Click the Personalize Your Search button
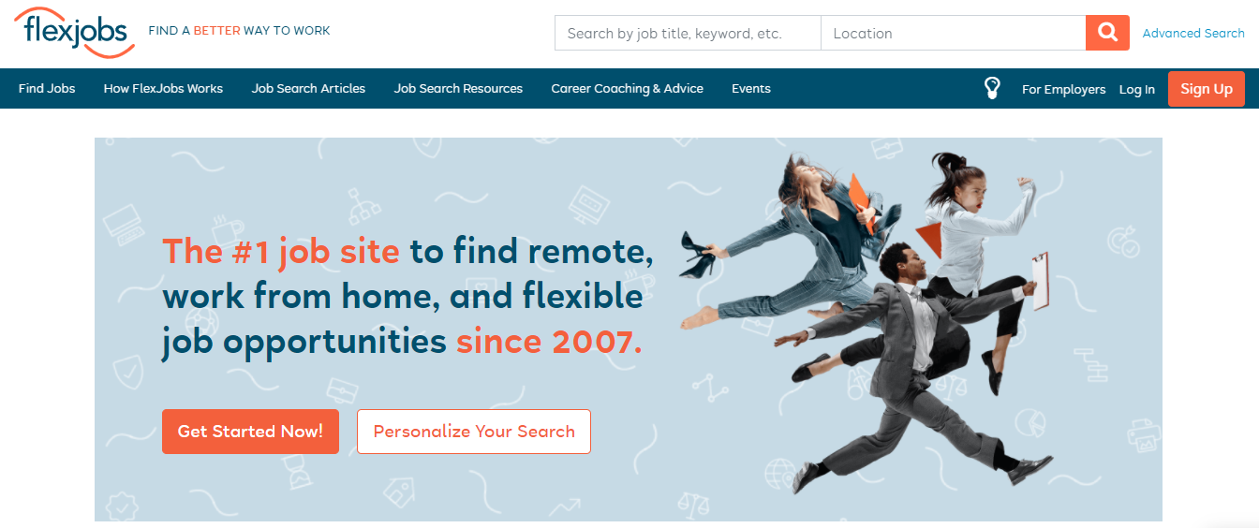The height and width of the screenshot is (528, 1259). [x=474, y=432]
